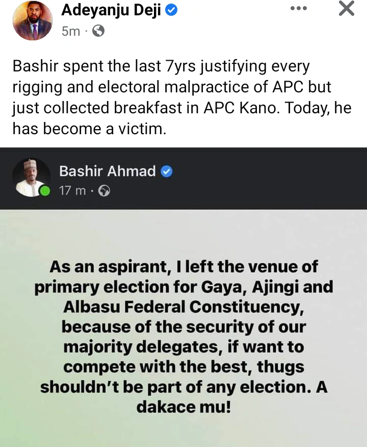The image size is (367, 447).
Task: Click the 'As an aspirant, I left' statement line
Action: tap(183, 266)
